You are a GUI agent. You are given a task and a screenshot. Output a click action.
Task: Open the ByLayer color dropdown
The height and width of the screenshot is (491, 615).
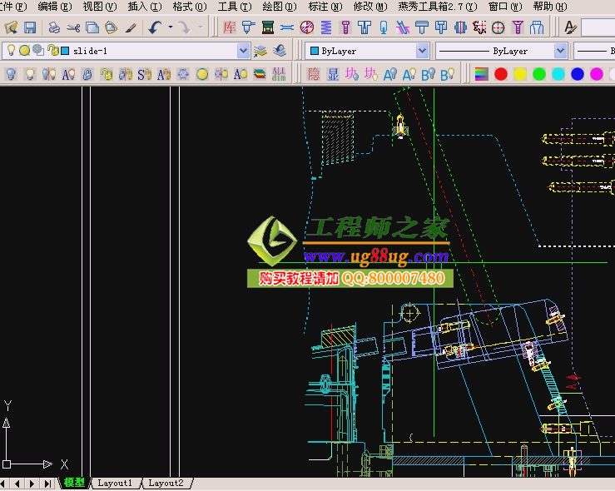point(422,51)
